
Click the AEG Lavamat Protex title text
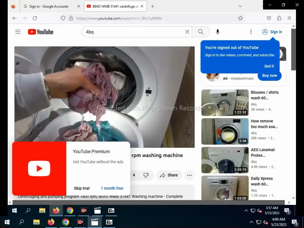263,153
